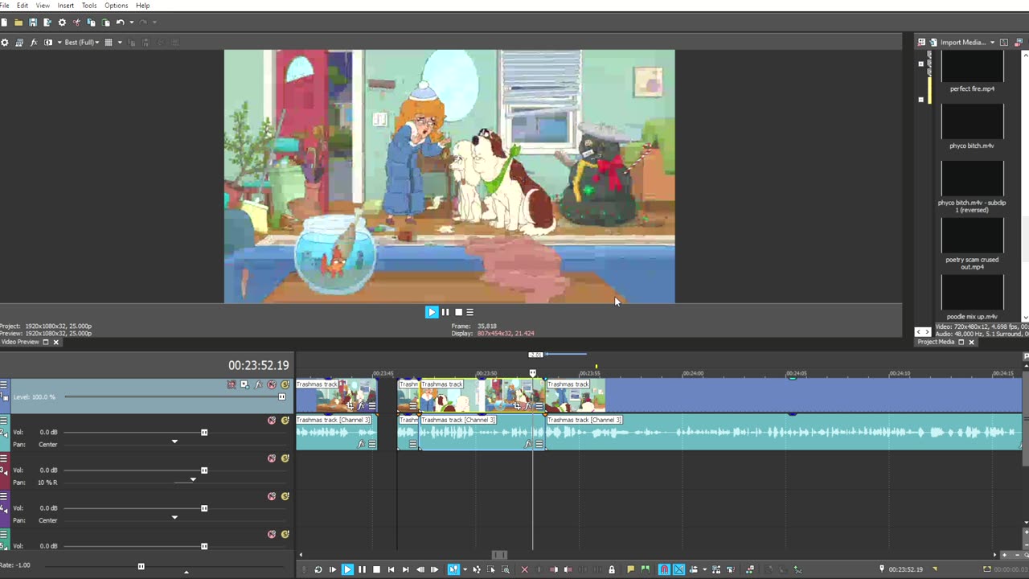Mute audio track 3

pos(272,458)
